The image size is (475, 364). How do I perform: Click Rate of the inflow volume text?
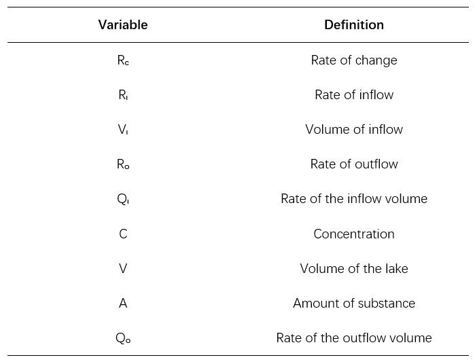click(x=354, y=199)
